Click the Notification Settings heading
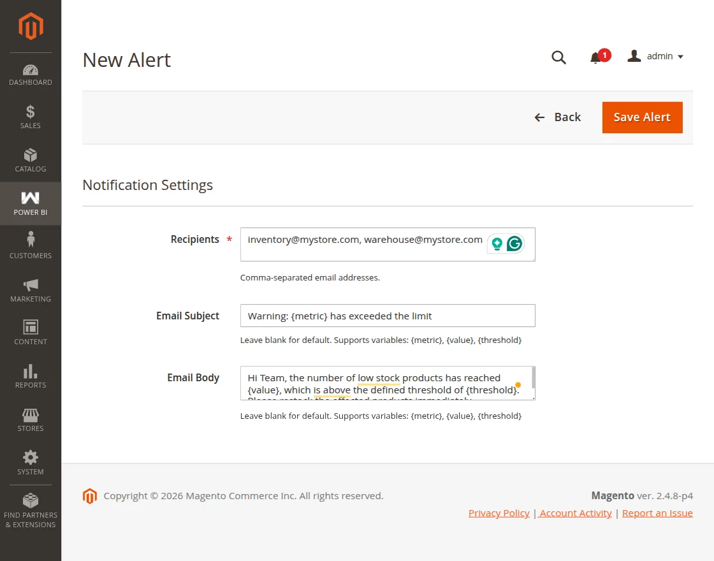This screenshot has width=714, height=561. click(x=147, y=186)
